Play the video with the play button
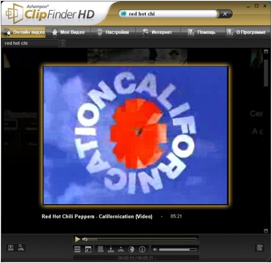Screen dimensions: 272x263 (x=77, y=239)
